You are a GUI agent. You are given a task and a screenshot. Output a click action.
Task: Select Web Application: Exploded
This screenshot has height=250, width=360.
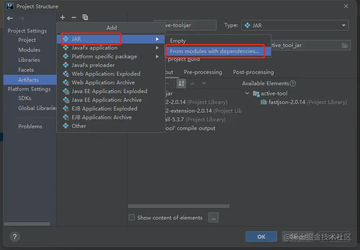(111, 74)
